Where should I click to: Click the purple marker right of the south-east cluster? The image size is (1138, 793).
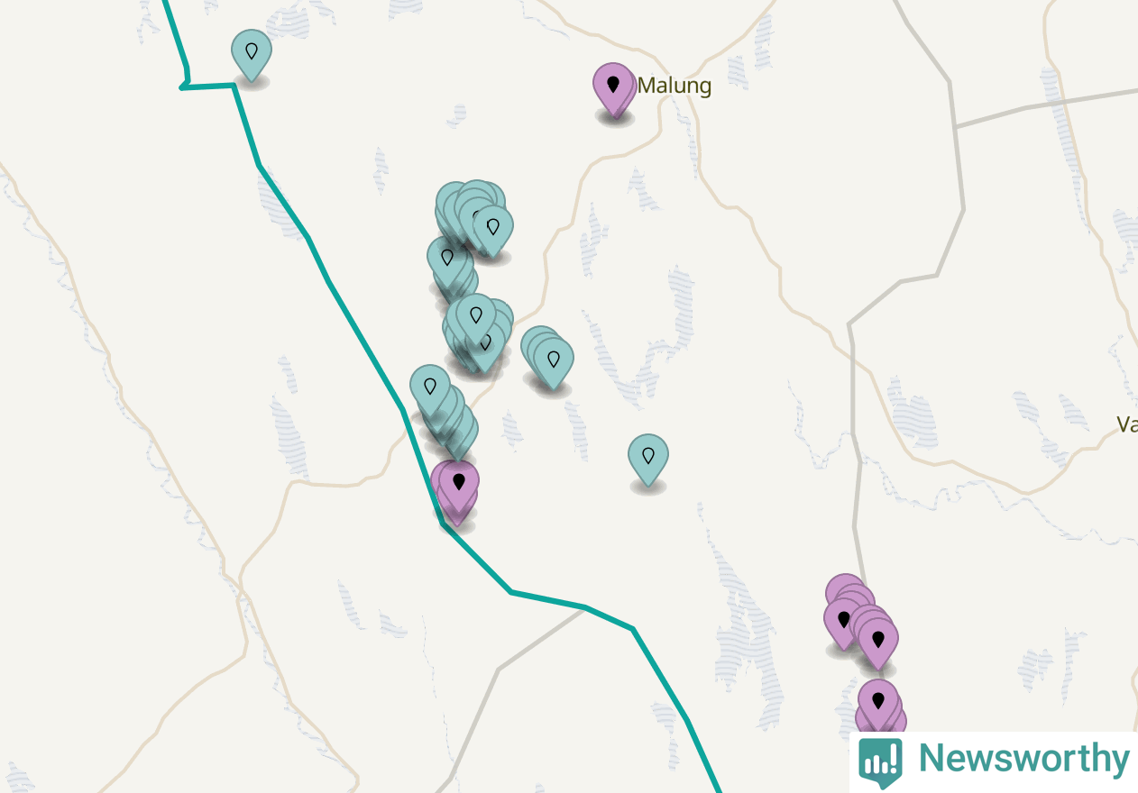click(877, 643)
